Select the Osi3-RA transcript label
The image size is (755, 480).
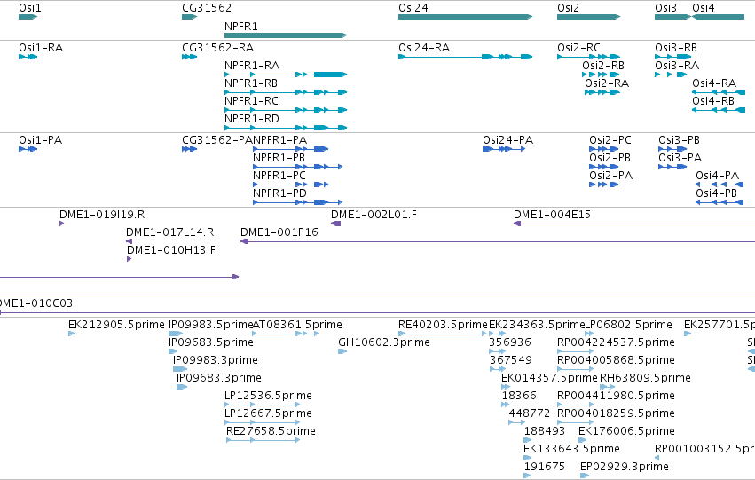(677, 66)
